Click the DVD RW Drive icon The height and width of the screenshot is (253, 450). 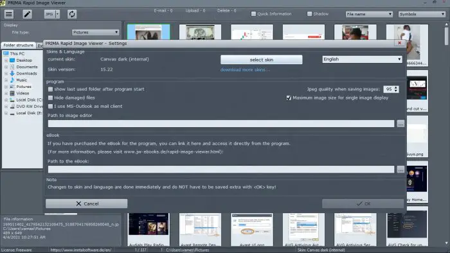(x=12, y=107)
